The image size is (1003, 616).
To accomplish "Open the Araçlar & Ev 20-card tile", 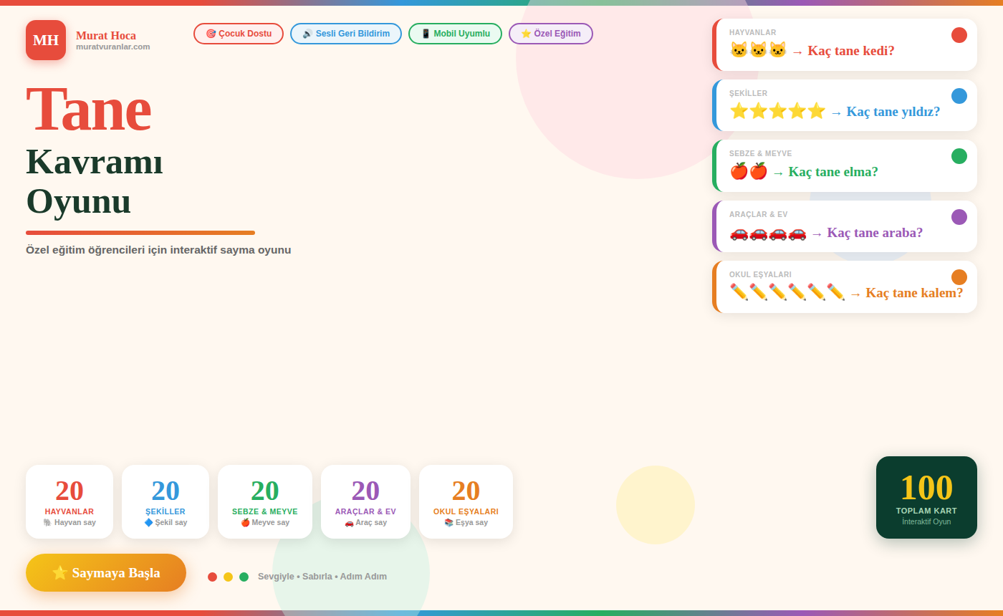I will (x=365, y=501).
